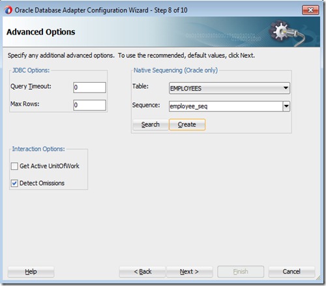Image resolution: width=326 pixels, height=286 pixels.
Task: Go back to the previous step
Action: pos(142,272)
